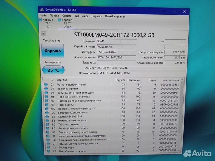Open the Сервис menu
The height and width of the screenshot is (161, 215).
(66, 16)
